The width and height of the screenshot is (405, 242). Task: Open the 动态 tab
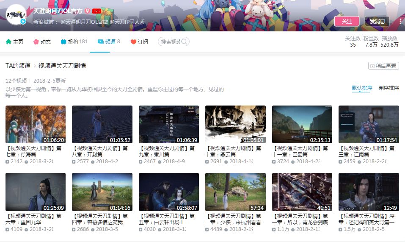click(42, 42)
